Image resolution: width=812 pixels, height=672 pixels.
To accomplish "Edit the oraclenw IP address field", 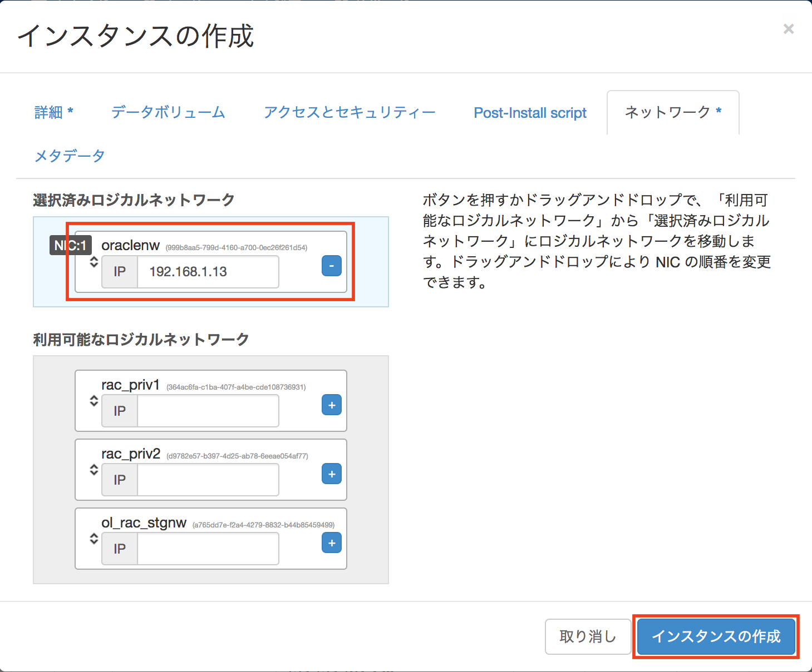I will point(208,272).
